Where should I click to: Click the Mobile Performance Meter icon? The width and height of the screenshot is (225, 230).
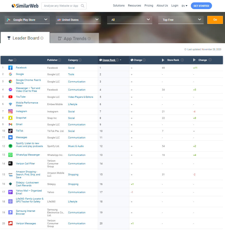[x=10, y=104]
